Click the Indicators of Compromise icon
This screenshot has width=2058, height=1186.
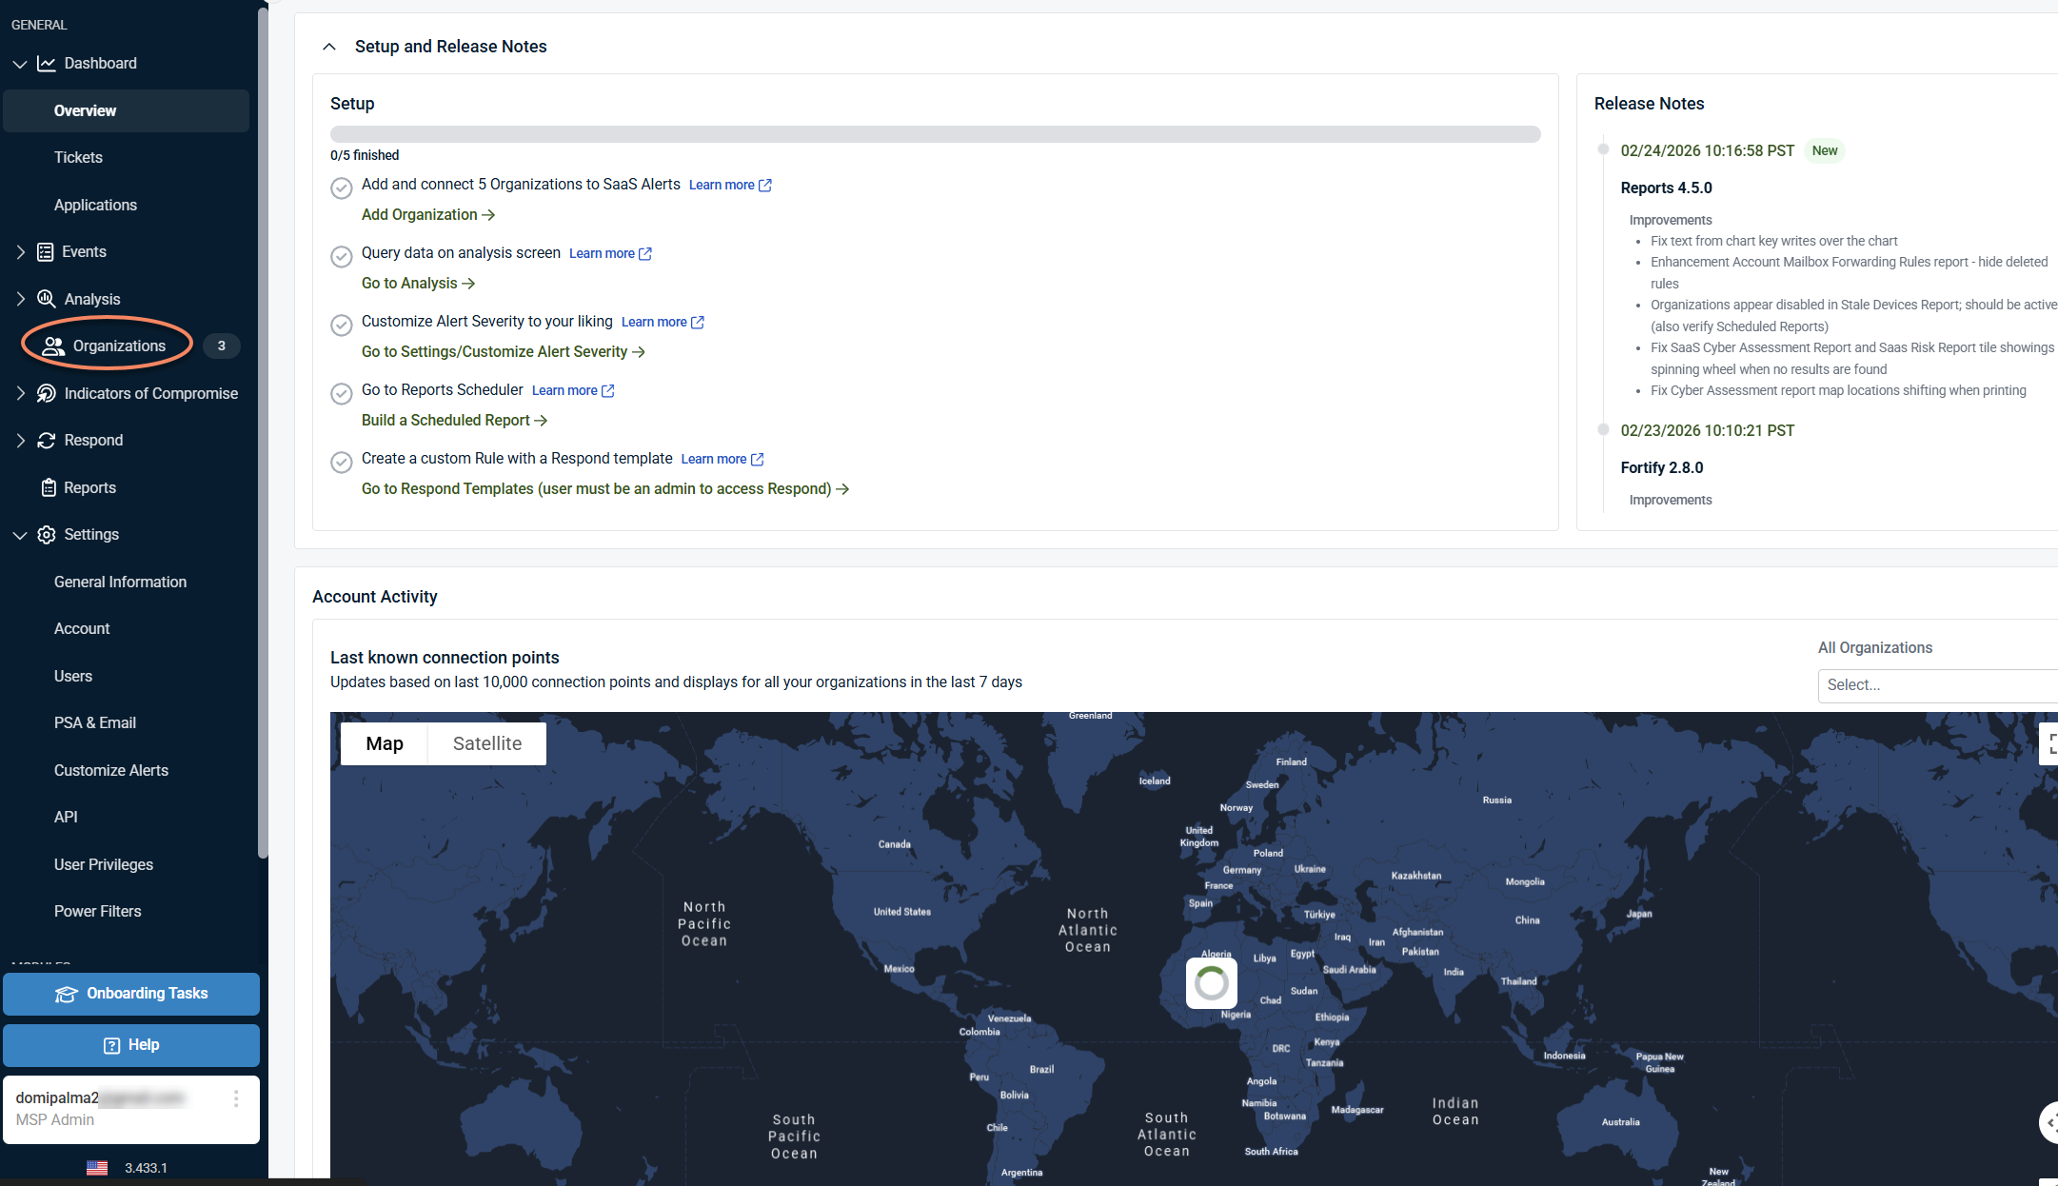tap(46, 393)
